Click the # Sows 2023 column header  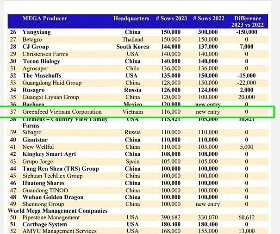(171, 18)
